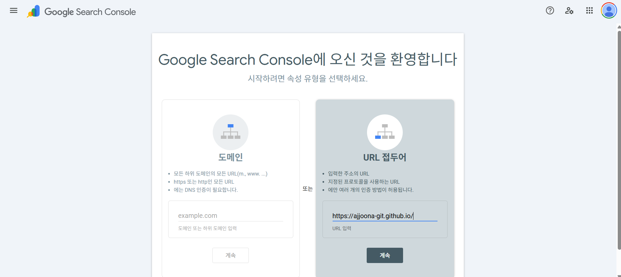This screenshot has width=621, height=277.
Task: Open the Google account profile avatar
Action: (609, 11)
